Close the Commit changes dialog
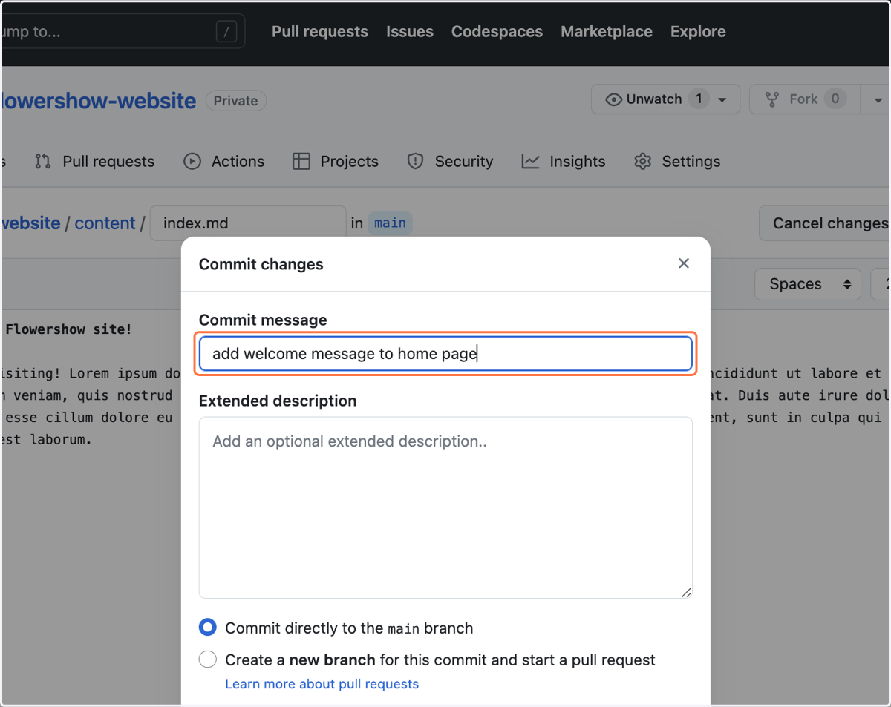The height and width of the screenshot is (707, 891). (684, 263)
